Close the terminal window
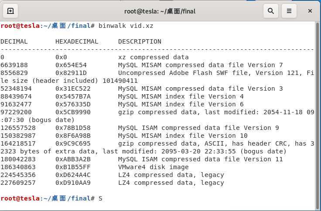This screenshot has height=211, width=321. coord(310,11)
